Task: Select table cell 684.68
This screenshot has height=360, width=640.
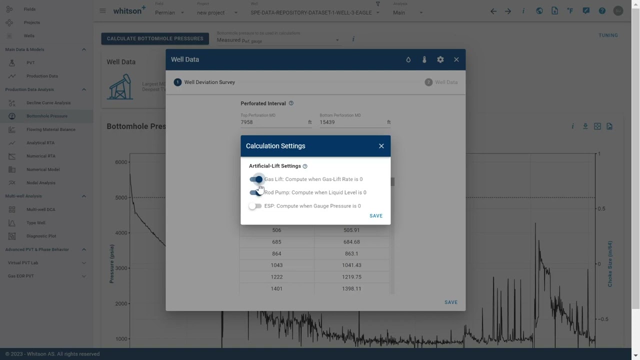Action: tap(351, 242)
